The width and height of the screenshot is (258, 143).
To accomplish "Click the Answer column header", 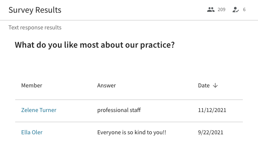I will coord(107,85).
